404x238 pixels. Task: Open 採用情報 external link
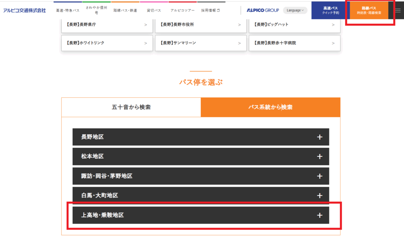tap(210, 11)
